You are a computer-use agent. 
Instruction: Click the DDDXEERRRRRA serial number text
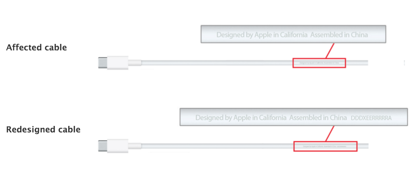pyautogui.click(x=371, y=118)
